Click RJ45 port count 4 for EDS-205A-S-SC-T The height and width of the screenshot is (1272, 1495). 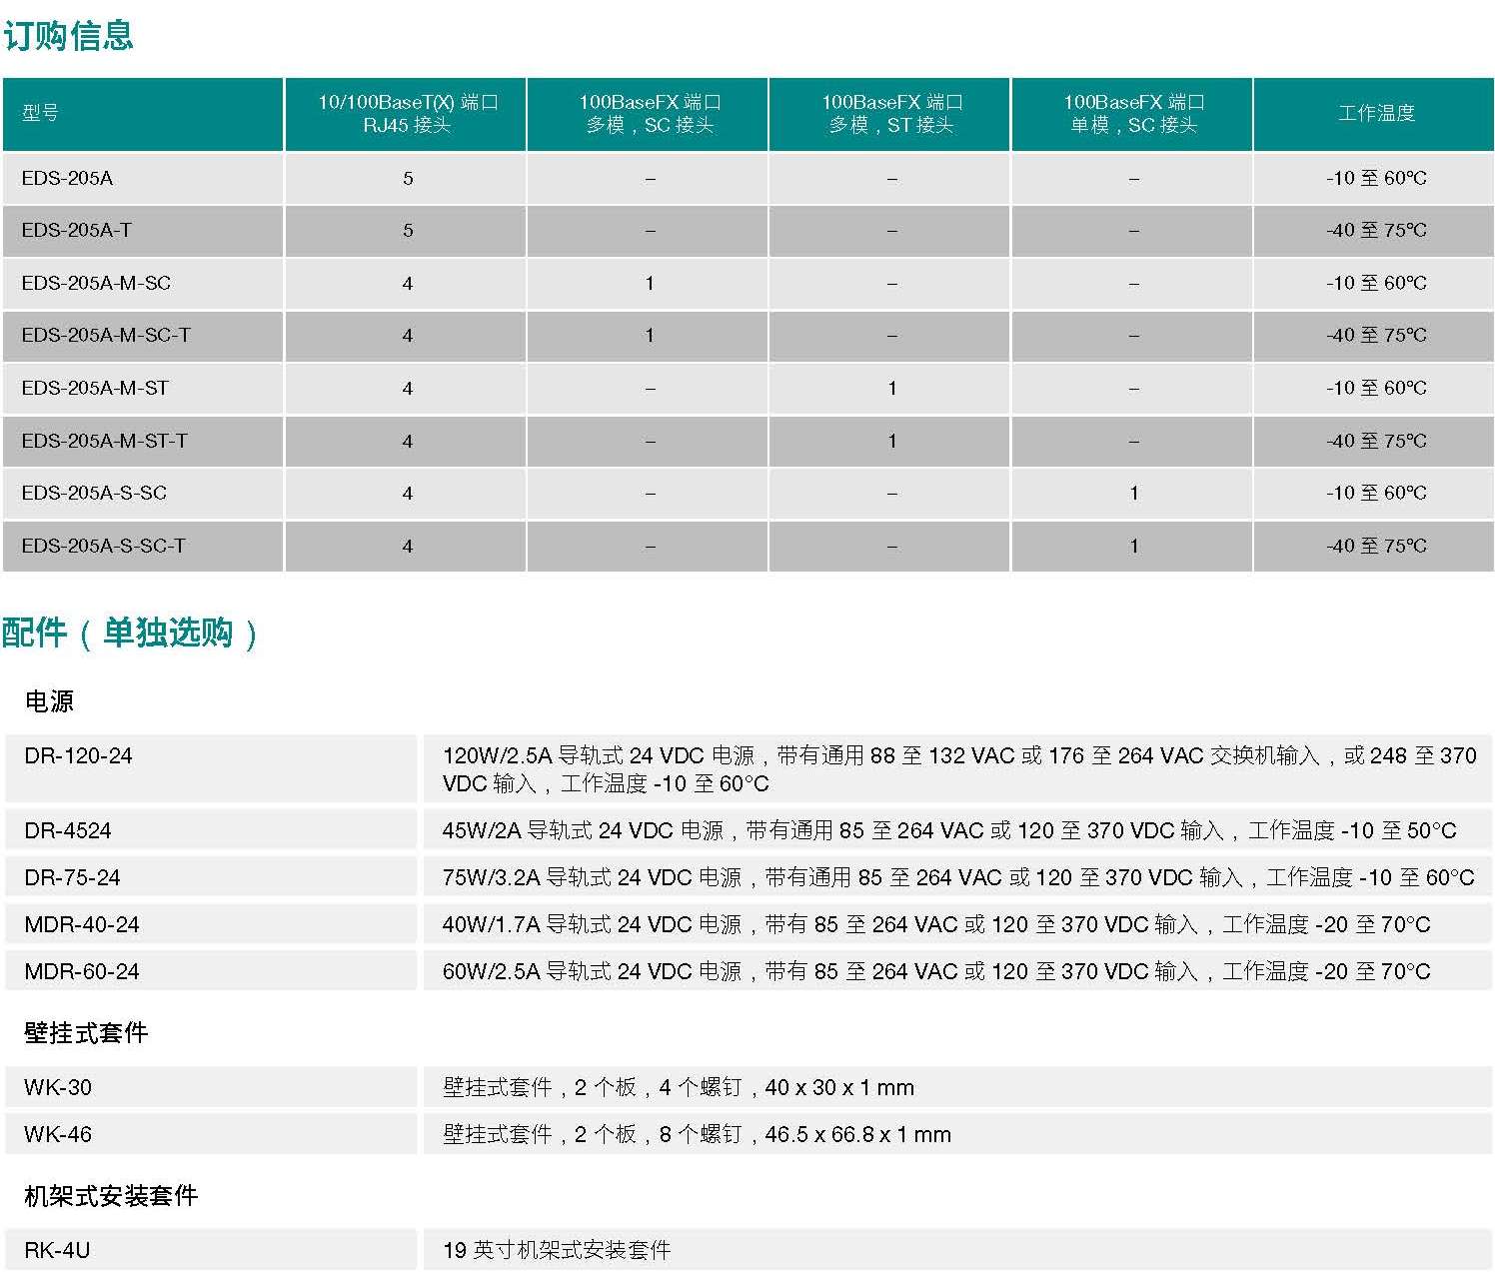click(408, 547)
